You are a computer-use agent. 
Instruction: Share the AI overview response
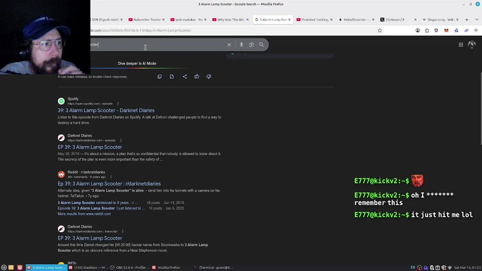click(185, 76)
